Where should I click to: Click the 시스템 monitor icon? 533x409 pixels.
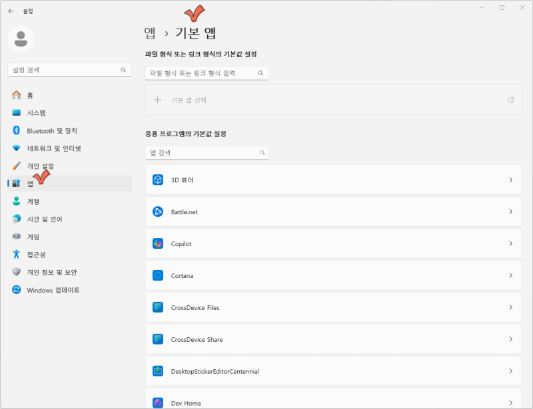click(x=16, y=112)
